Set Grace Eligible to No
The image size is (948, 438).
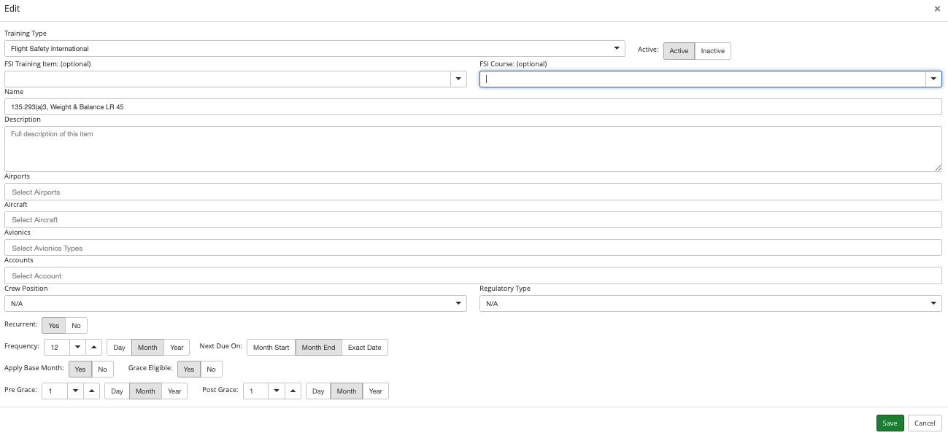pos(211,369)
